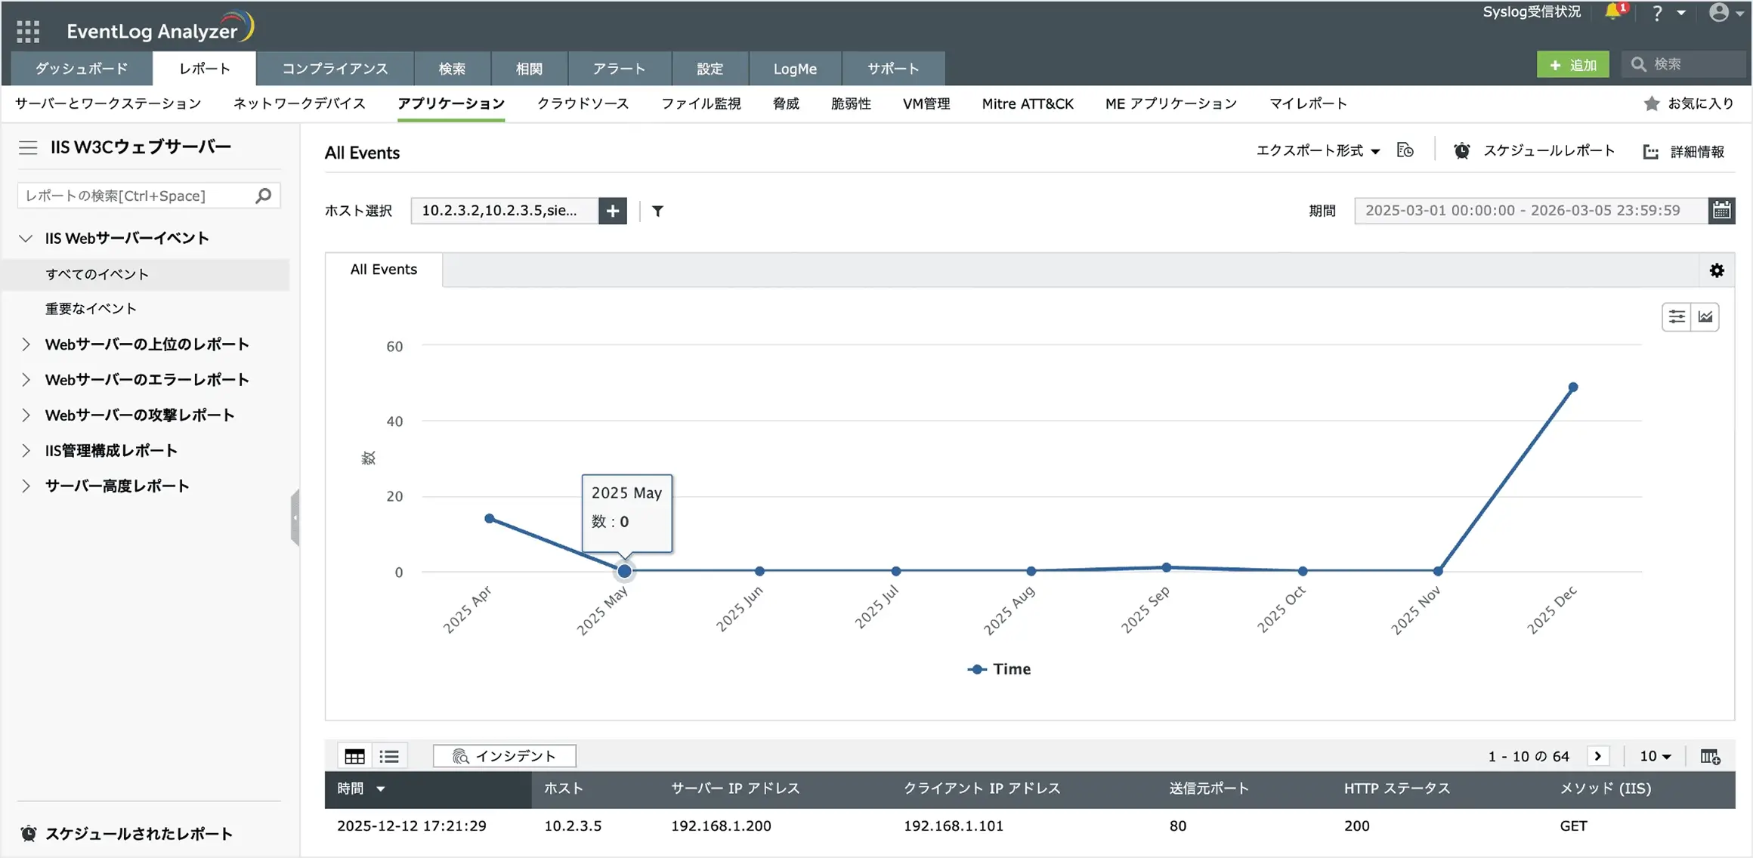Click the お気に入り star icon

click(1652, 103)
